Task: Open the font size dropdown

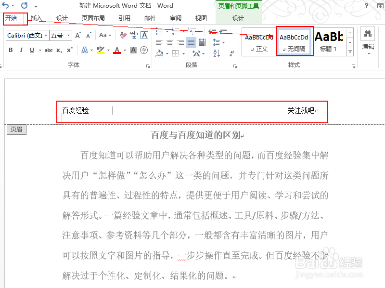Action: [x=68, y=35]
